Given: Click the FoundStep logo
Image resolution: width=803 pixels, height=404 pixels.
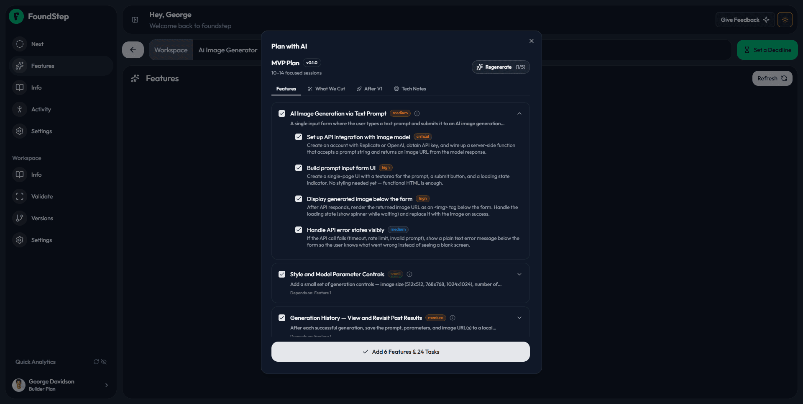Looking at the screenshot, I should click(16, 16).
